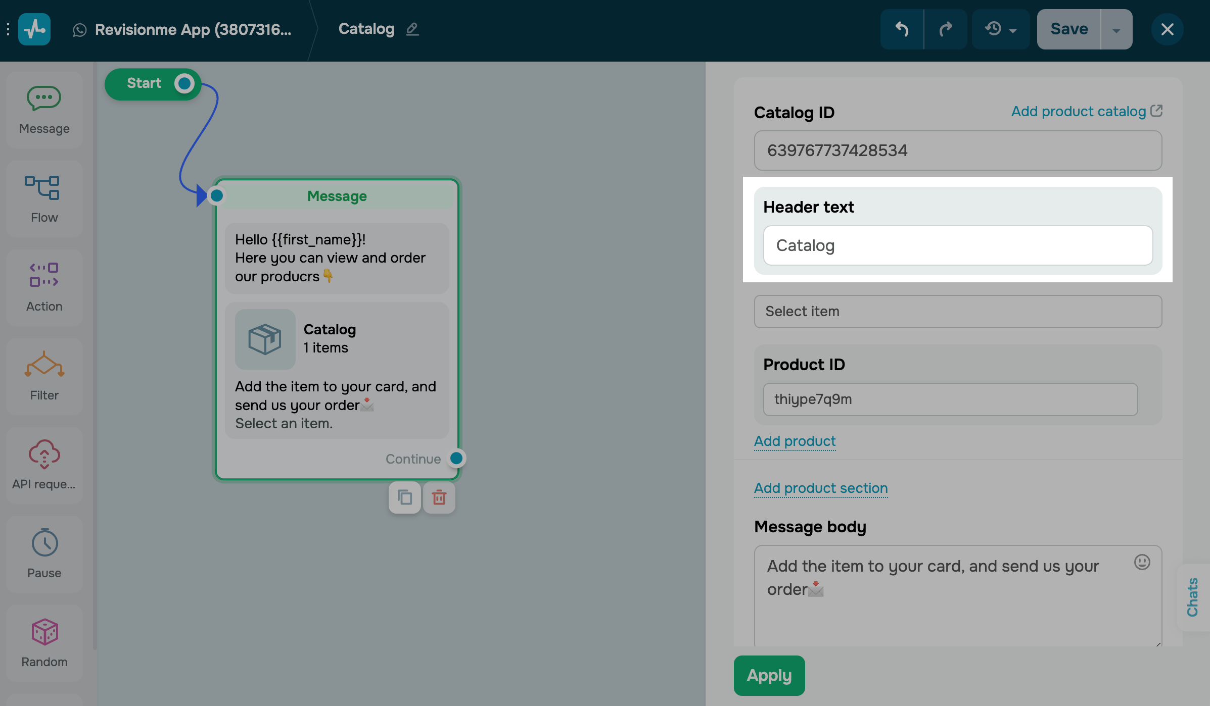Choose the Action block icon

44,287
